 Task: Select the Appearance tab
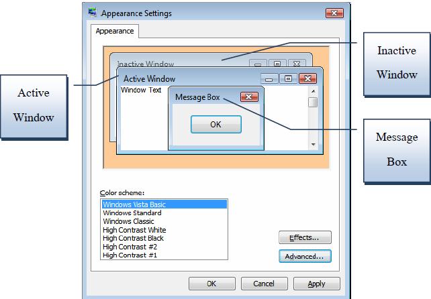[x=115, y=32]
